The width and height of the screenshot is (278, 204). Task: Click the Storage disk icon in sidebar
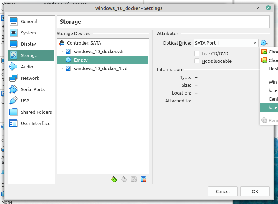pos(13,55)
